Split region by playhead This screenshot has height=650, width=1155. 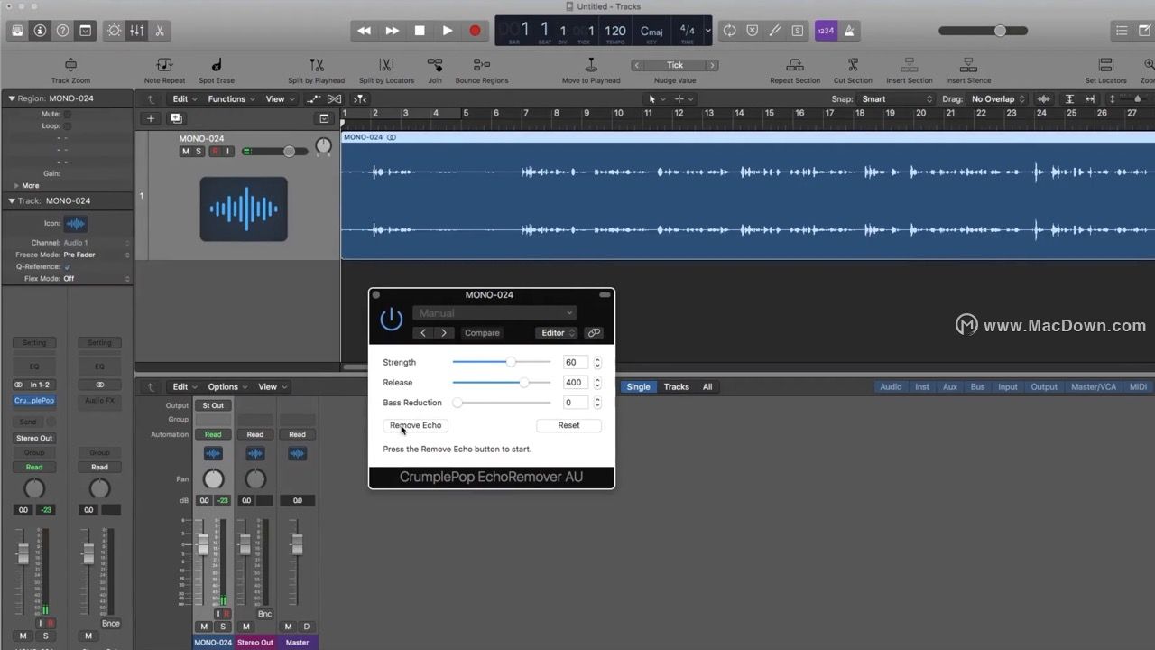316,65
